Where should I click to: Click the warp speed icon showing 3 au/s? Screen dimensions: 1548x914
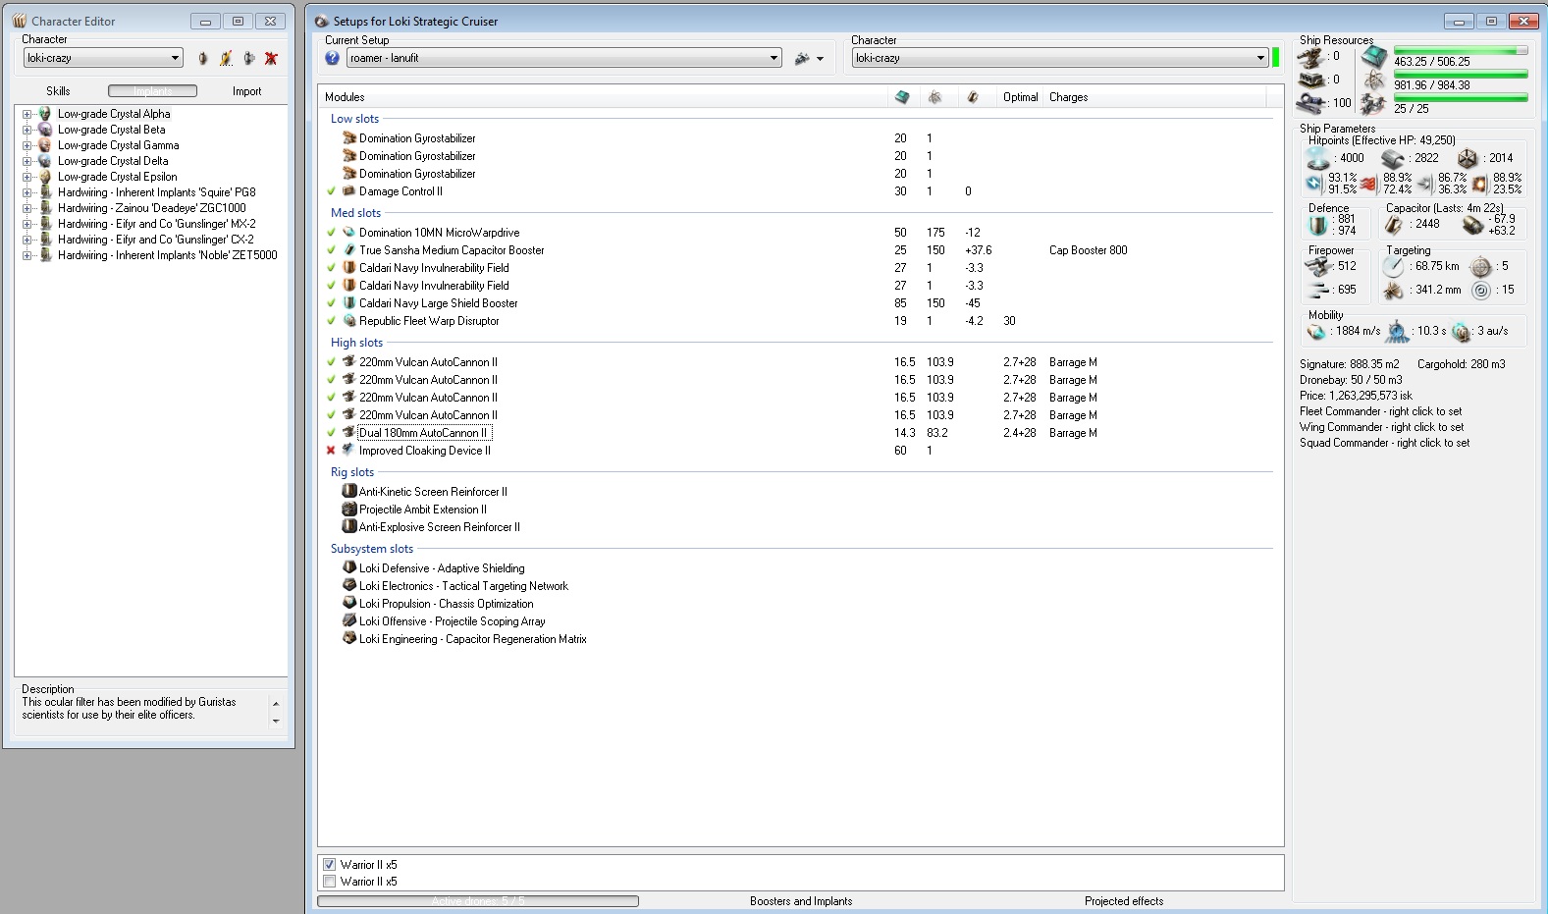1462,332
